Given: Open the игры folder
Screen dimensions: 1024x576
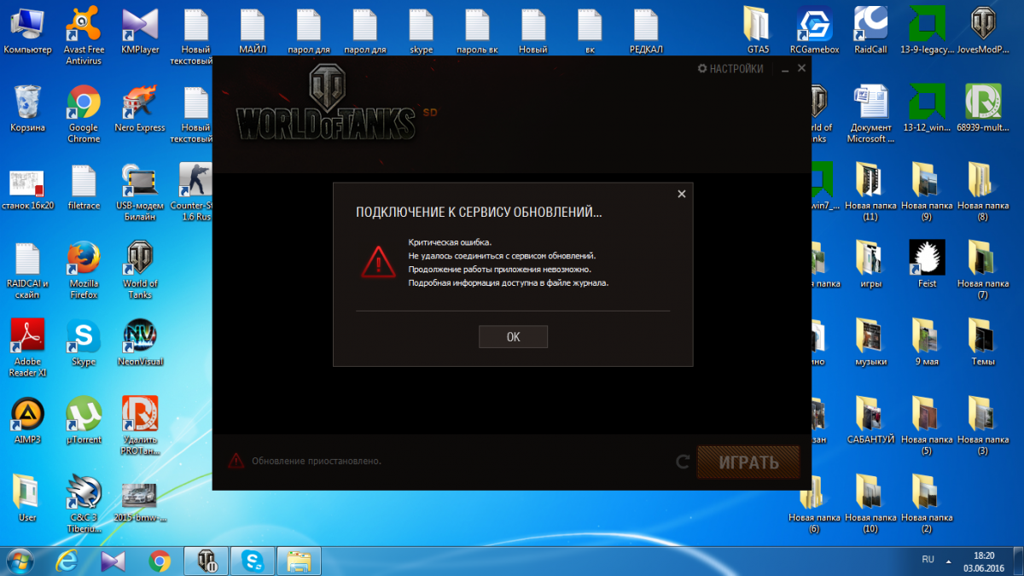Looking at the screenshot, I should [870, 265].
